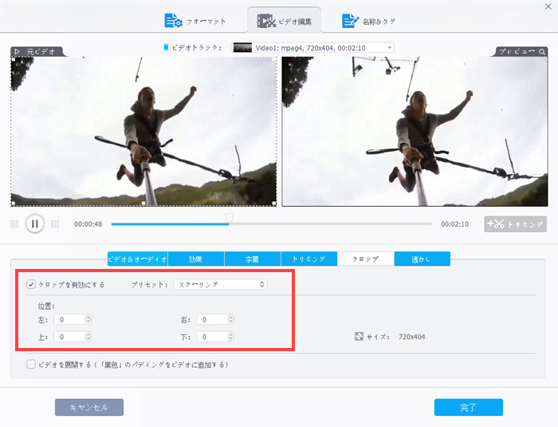This screenshot has height=427, width=558.
Task: Click the 00:00:48 current time text
Action: [x=88, y=224]
